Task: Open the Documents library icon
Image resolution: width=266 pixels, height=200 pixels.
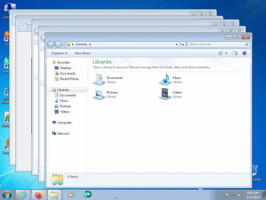Action: pyautogui.click(x=99, y=80)
